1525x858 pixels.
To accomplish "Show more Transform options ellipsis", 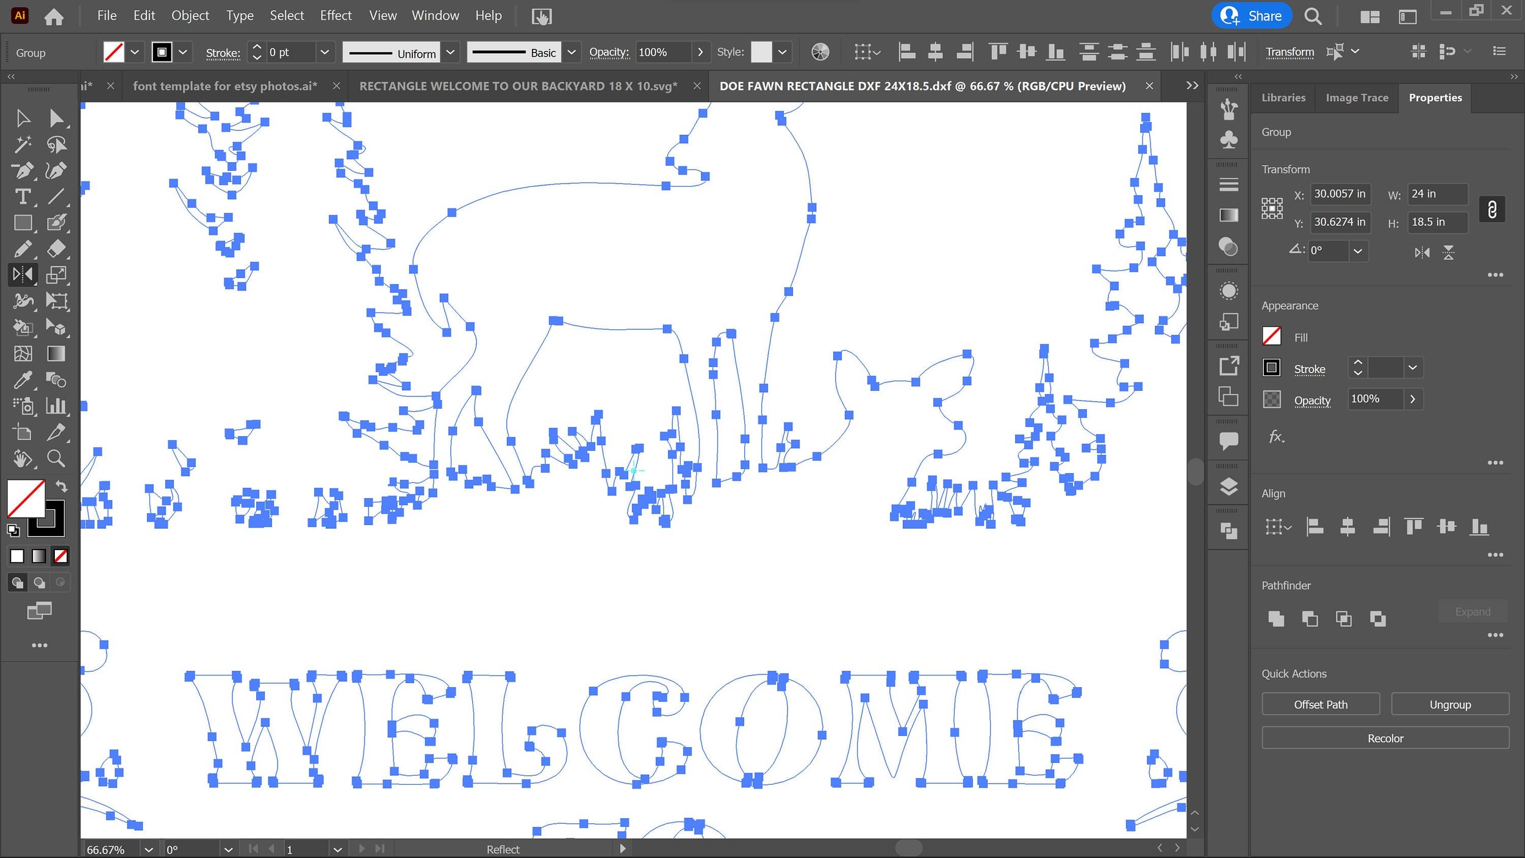I will 1495,275.
